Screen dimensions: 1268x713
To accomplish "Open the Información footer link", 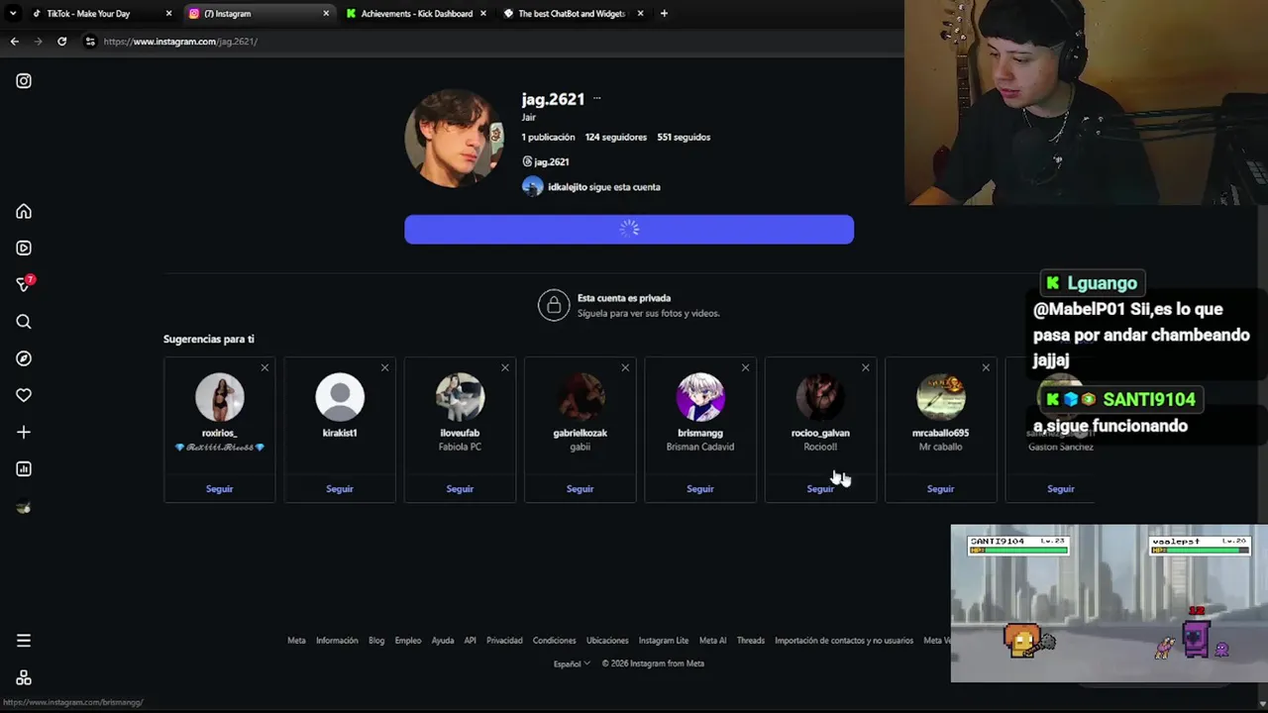I will click(337, 641).
